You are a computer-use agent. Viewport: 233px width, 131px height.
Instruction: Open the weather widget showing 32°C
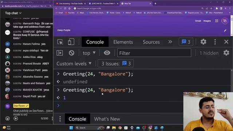(7, 128)
